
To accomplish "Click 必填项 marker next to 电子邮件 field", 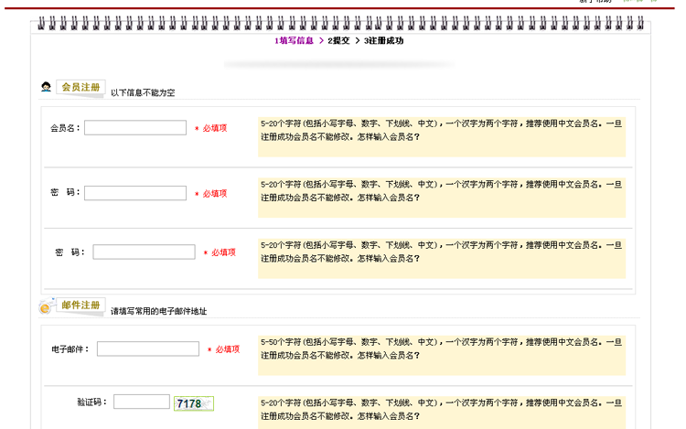I will [x=223, y=349].
